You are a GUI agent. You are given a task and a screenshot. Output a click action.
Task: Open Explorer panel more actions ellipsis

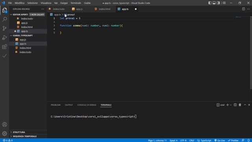click(43, 9)
